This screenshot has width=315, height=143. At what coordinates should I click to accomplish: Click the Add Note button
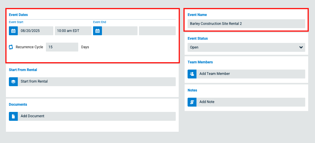(246, 102)
